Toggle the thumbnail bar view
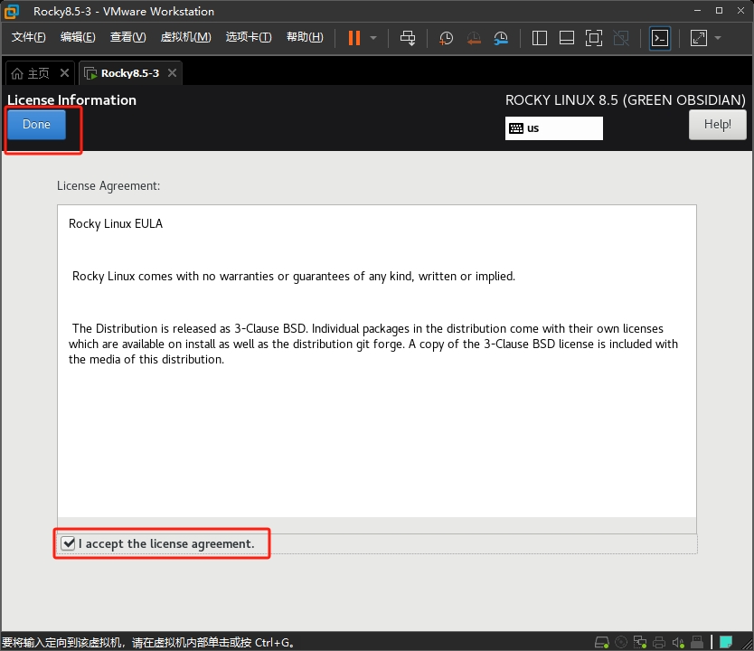This screenshot has width=754, height=651. coord(567,38)
